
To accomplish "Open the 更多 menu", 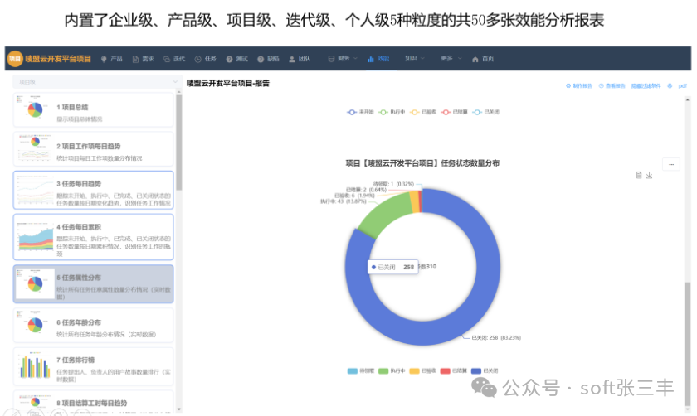I will point(450,59).
